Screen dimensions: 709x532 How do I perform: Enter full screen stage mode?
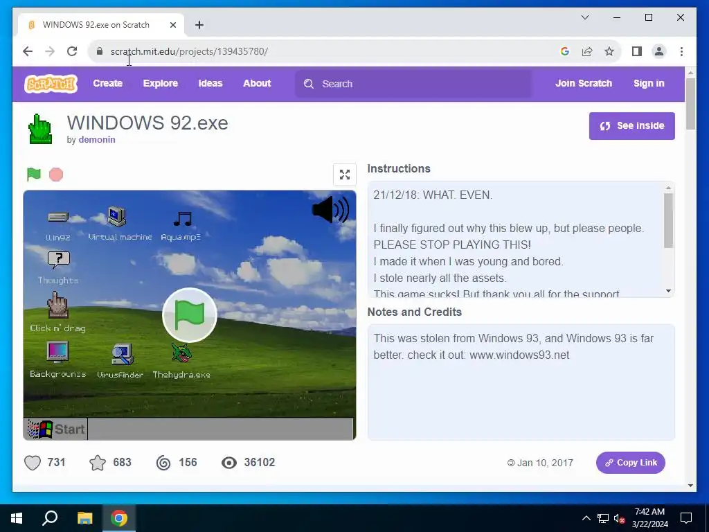(345, 175)
